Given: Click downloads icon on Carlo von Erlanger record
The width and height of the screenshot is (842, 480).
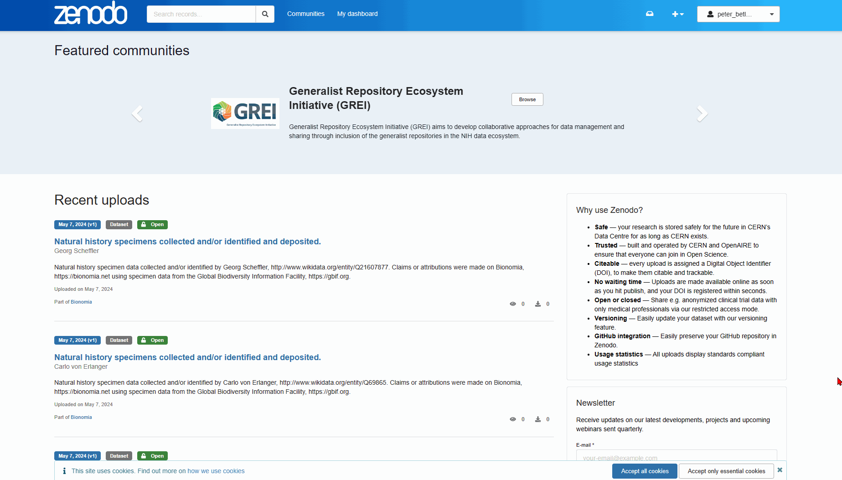Looking at the screenshot, I should (x=538, y=419).
